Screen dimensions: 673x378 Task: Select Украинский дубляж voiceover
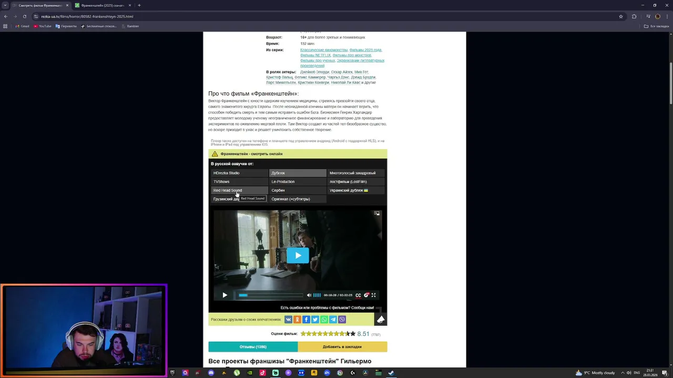pyautogui.click(x=356, y=190)
